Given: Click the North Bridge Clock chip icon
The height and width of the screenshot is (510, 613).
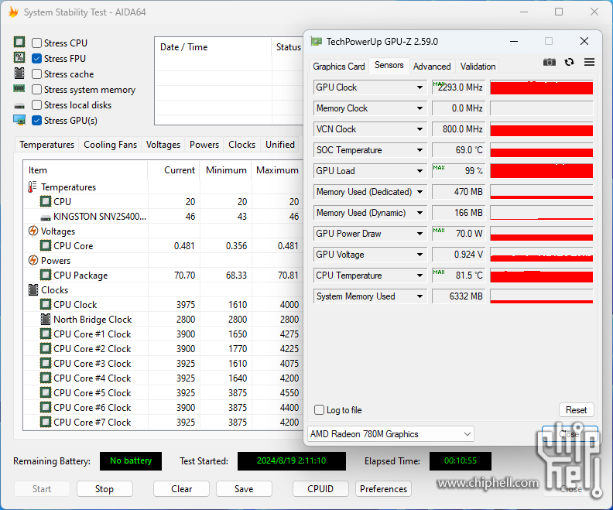Looking at the screenshot, I should tap(46, 320).
